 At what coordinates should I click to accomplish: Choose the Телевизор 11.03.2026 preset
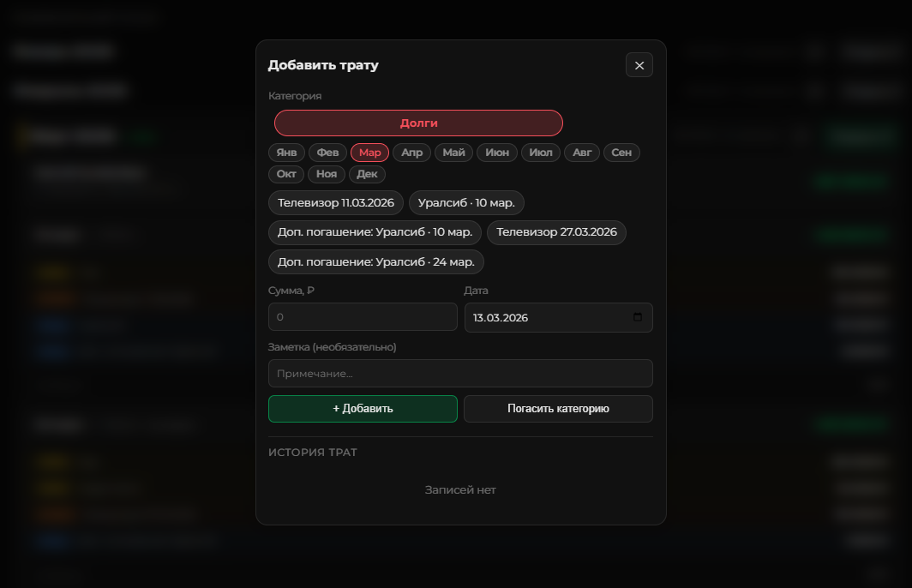[335, 203]
